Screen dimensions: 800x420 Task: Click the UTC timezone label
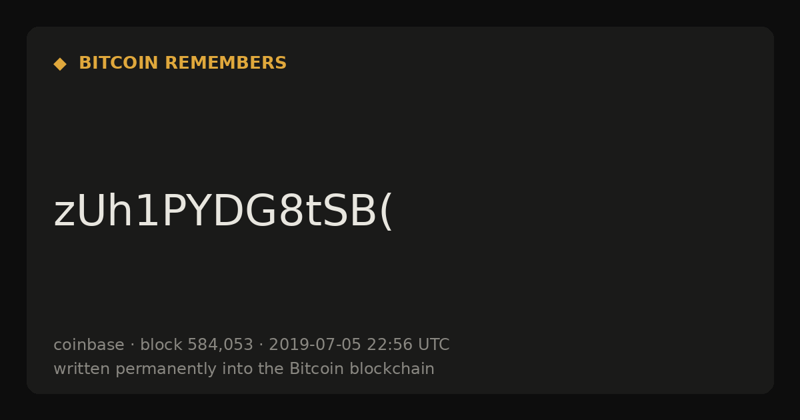pos(434,345)
